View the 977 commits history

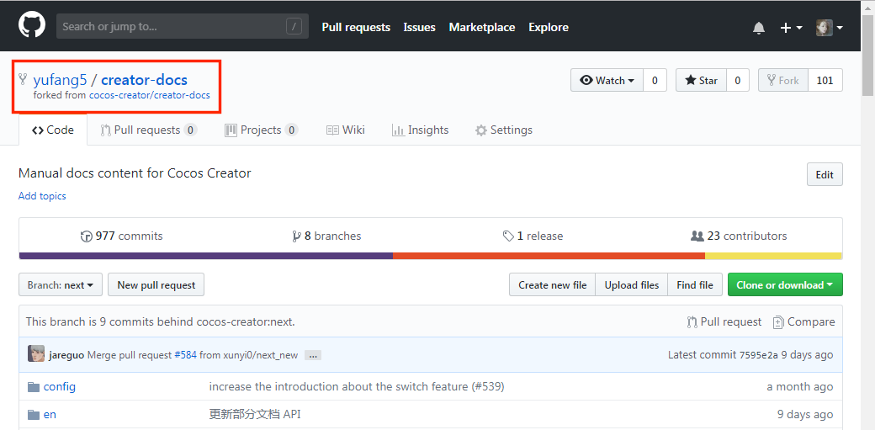point(122,236)
